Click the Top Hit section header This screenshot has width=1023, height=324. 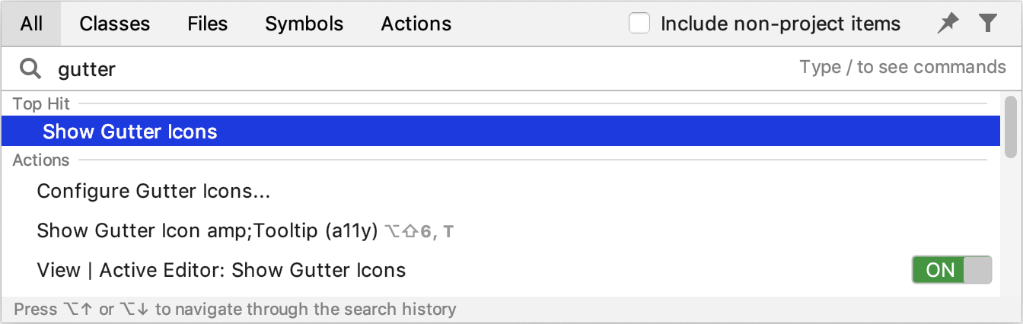(41, 103)
